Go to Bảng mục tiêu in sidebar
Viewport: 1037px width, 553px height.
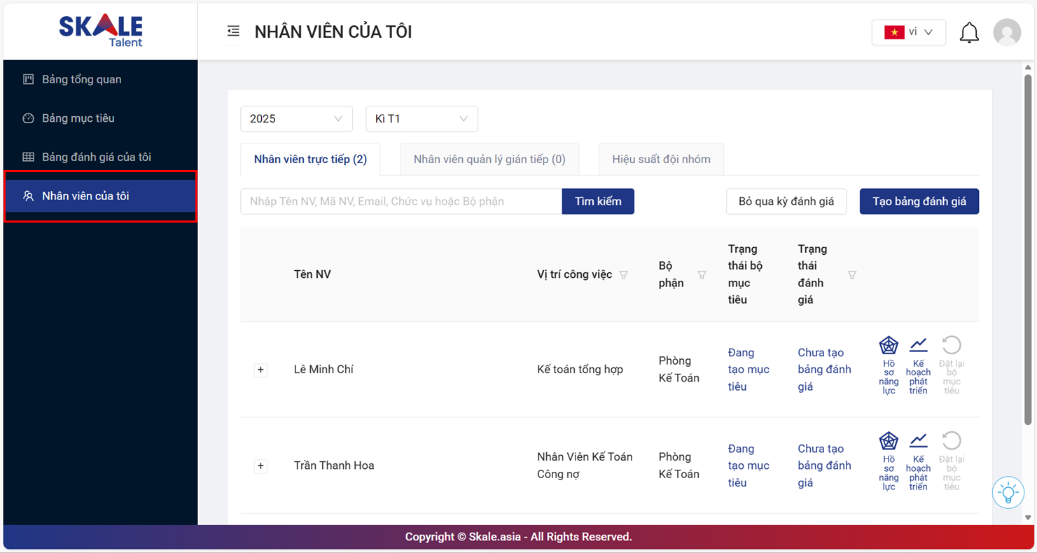(x=78, y=118)
